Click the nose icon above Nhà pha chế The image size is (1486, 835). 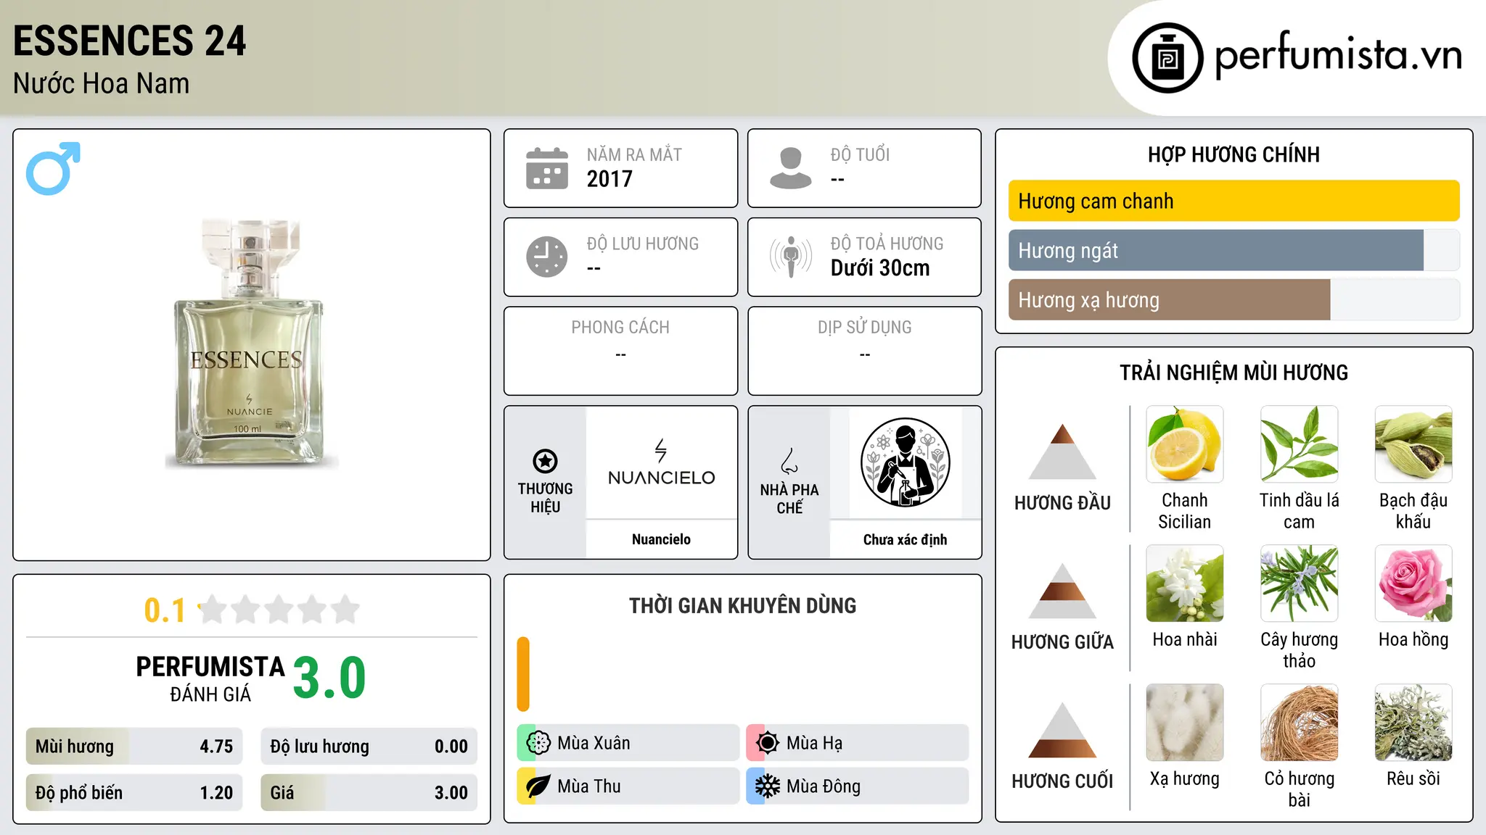[789, 461]
